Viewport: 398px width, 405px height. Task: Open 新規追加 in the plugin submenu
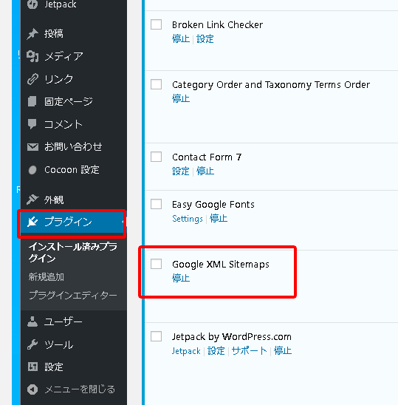[x=47, y=277]
